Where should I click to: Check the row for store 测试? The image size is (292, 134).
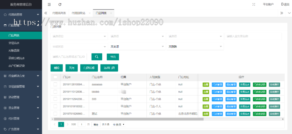coord(55,114)
